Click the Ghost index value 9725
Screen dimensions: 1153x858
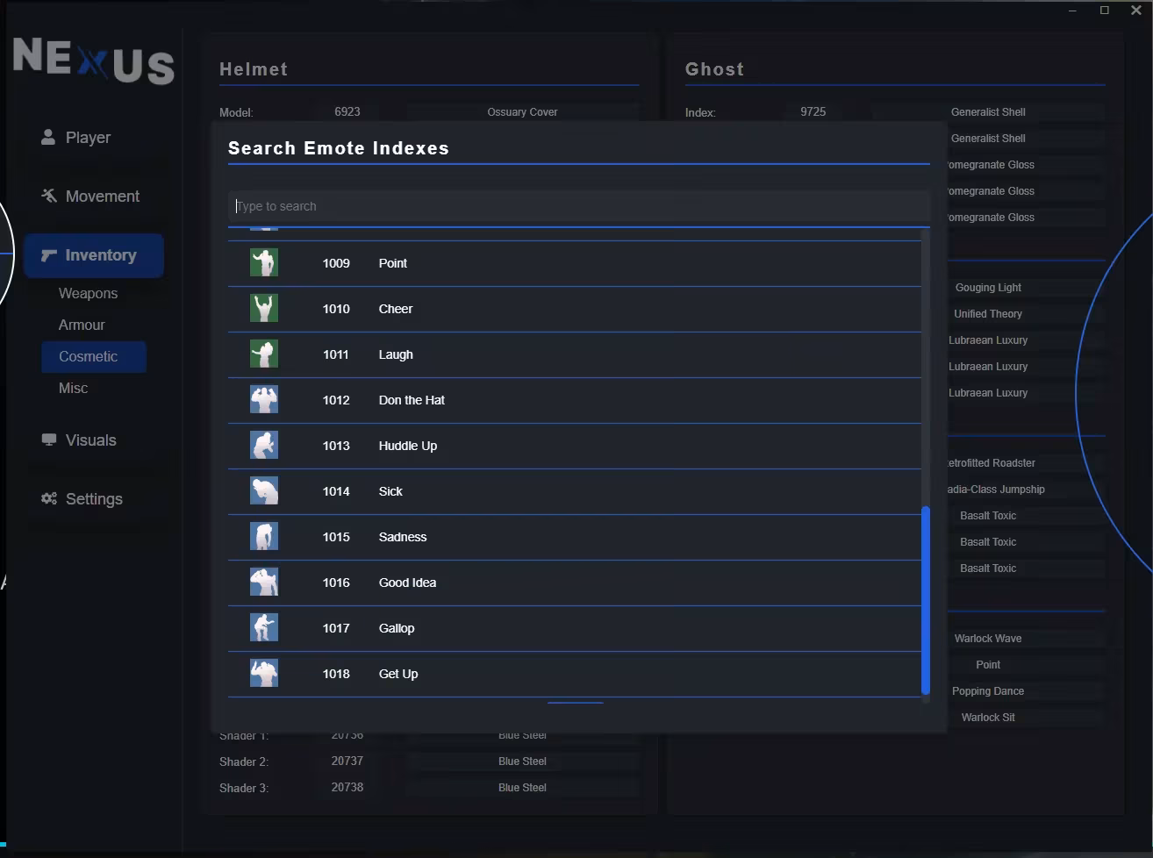813,111
